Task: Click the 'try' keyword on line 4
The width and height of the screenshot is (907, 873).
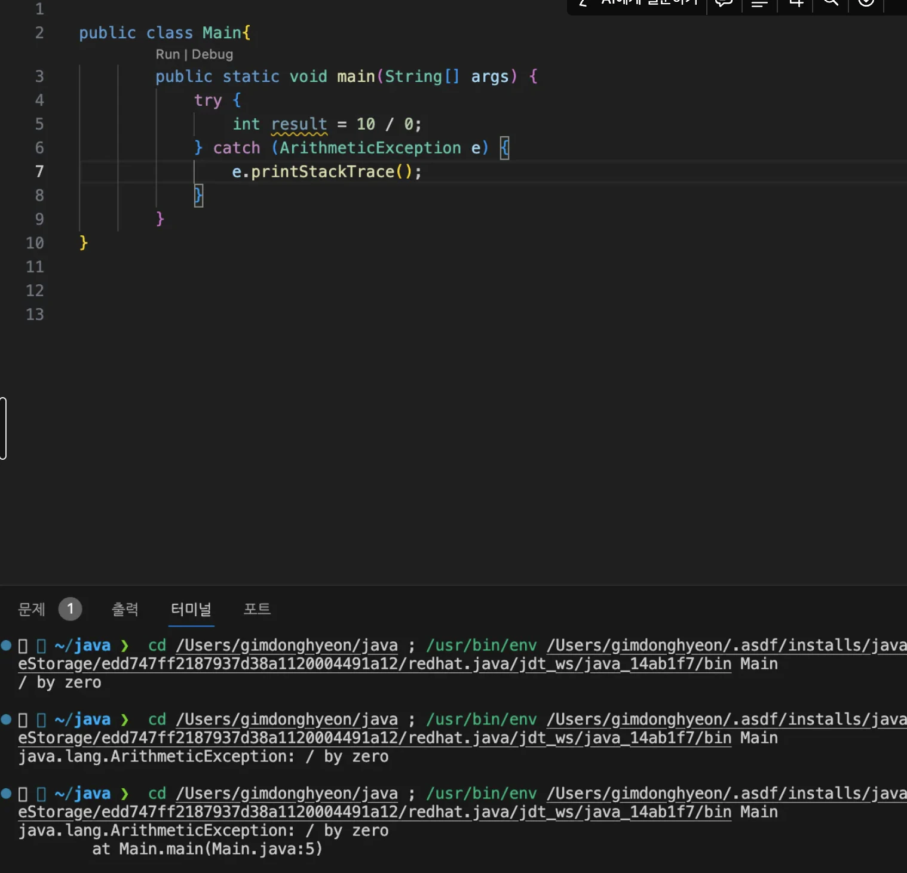Action: [x=208, y=100]
